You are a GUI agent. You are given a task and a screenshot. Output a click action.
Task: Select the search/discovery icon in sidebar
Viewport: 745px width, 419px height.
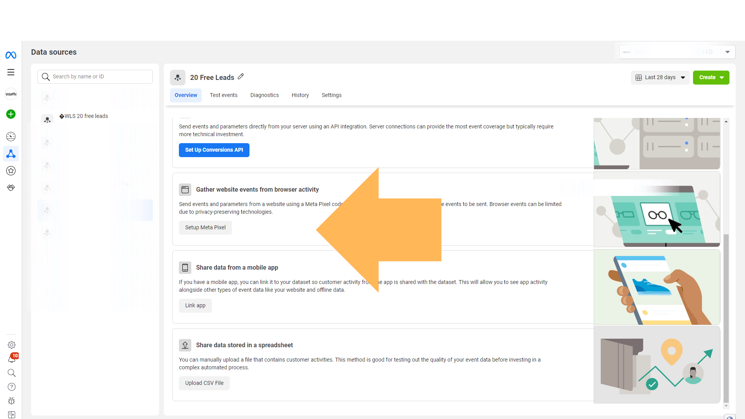tap(11, 373)
